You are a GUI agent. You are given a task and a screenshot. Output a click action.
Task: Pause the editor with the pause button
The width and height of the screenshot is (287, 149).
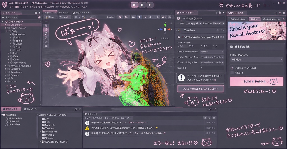(142, 5)
